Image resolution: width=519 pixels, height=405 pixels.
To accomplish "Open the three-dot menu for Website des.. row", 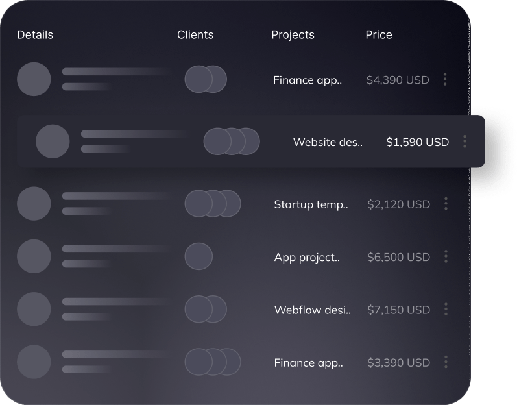I will (465, 141).
